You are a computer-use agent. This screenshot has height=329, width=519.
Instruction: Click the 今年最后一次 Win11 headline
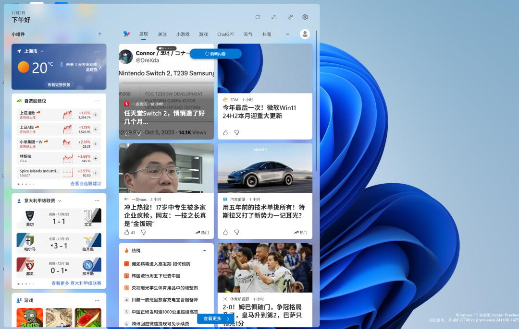259,112
